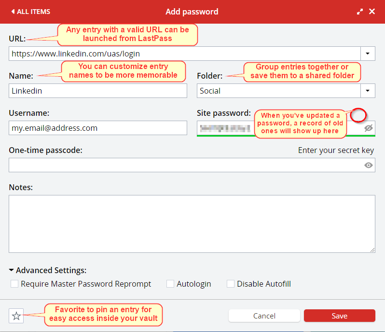Open the Folder dropdown arrow
Image resolution: width=385 pixels, height=332 pixels.
click(x=368, y=91)
